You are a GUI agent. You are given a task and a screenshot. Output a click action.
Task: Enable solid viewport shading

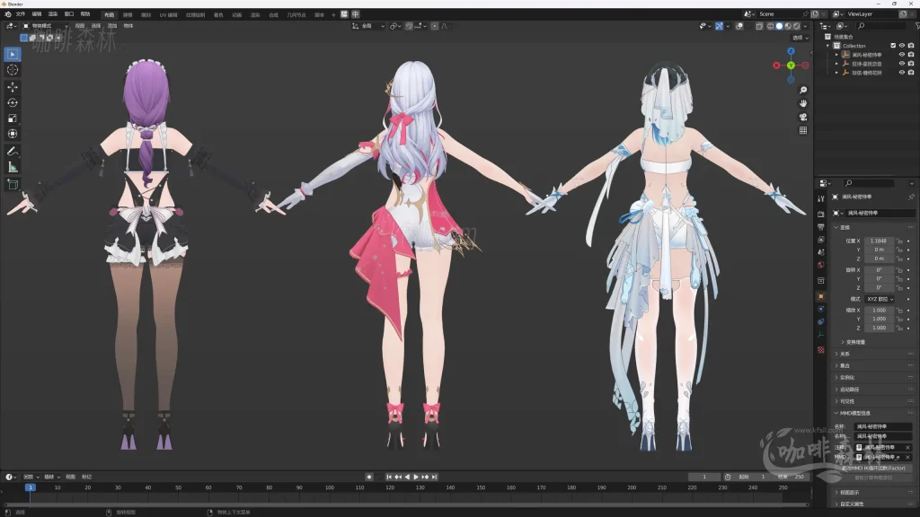pos(779,26)
